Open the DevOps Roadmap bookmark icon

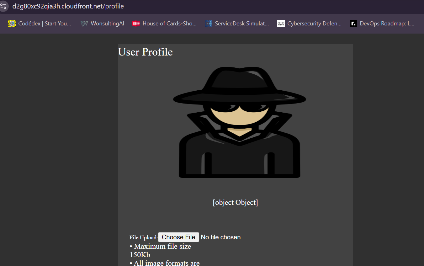[353, 24]
